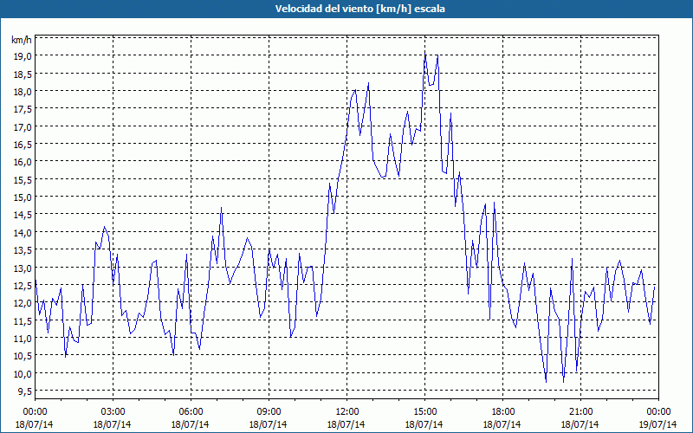Click the '09:00' time axis label
This screenshot has width=693, height=433.
pyautogui.click(x=269, y=412)
